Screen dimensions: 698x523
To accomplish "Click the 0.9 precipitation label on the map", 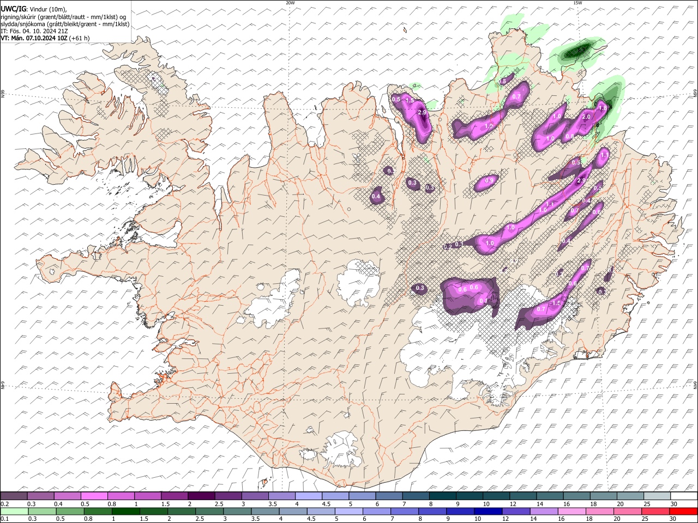I will 489,181.
